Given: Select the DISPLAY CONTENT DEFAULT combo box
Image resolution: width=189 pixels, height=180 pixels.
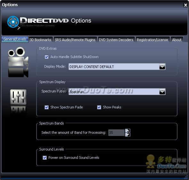Looking at the screenshot, I should coord(117,67).
